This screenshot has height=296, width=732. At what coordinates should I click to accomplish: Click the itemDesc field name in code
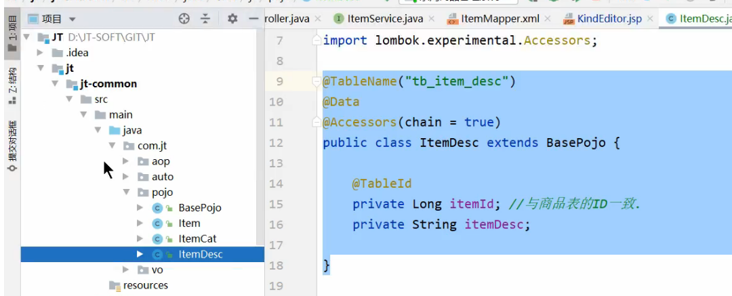(x=494, y=225)
